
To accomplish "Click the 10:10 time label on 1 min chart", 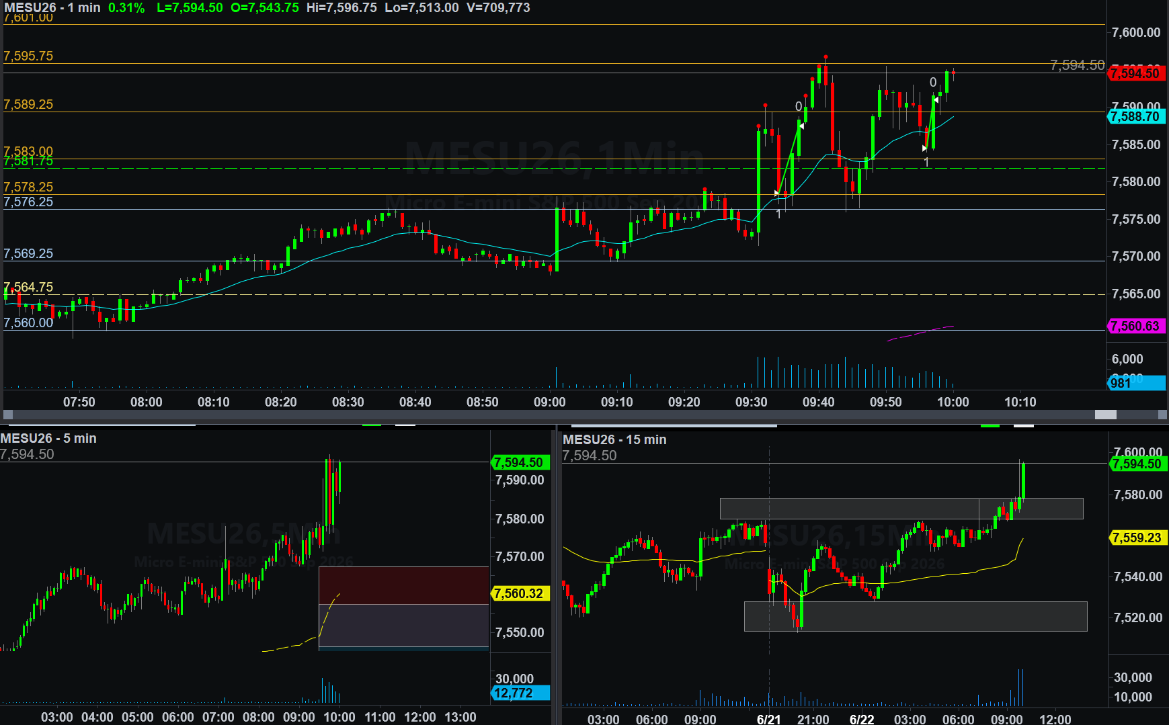I will (1020, 402).
